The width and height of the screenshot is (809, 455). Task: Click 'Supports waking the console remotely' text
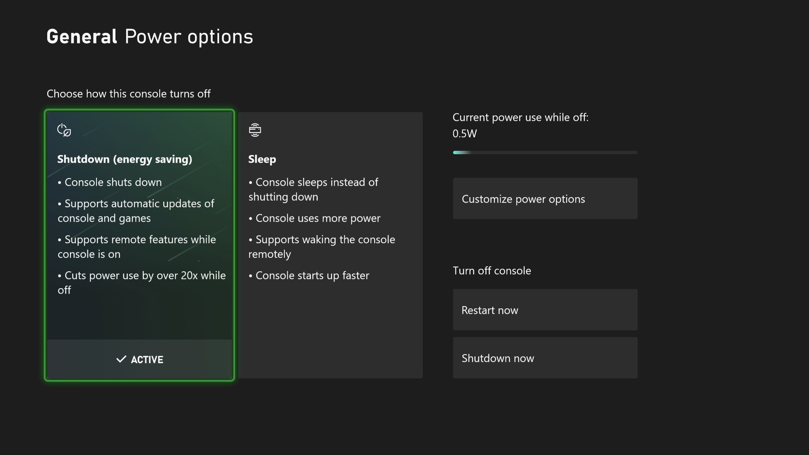325,240
